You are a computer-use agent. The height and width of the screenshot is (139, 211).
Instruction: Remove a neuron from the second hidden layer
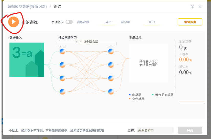point(113,46)
